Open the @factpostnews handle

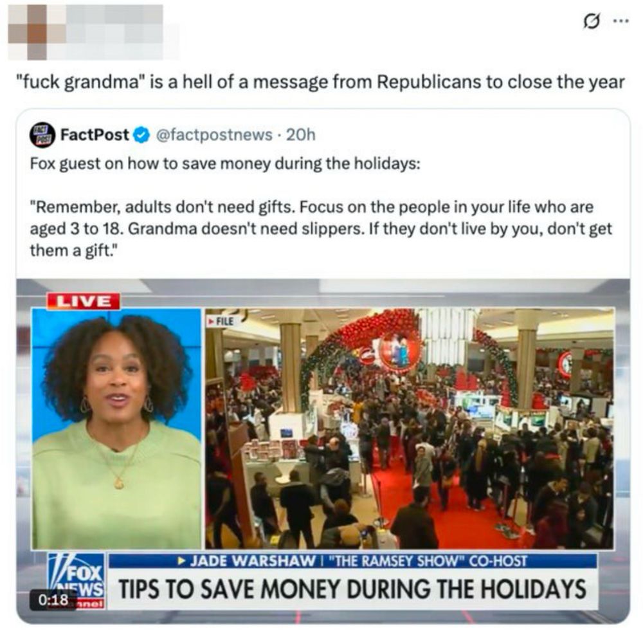(215, 134)
